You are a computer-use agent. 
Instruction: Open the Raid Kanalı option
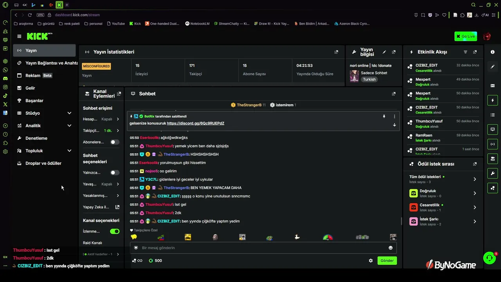click(92, 243)
